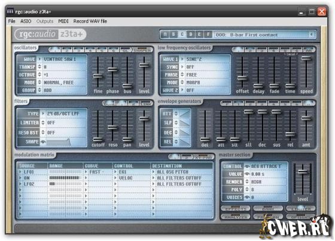Open the oscillator WAVE selection arrow
Image resolution: width=335 pixels, height=241 pixels.
pos(39,59)
